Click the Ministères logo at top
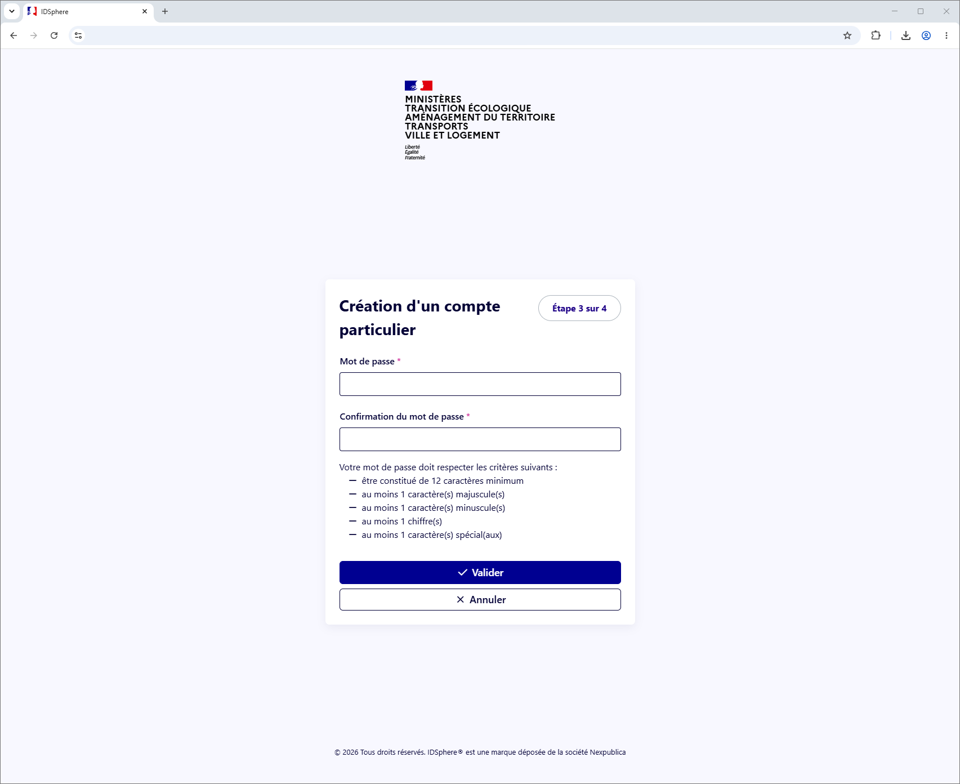 point(480,120)
